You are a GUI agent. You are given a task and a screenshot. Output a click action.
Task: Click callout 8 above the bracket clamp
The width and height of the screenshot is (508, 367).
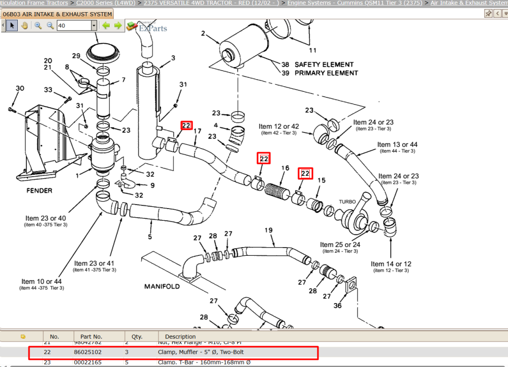click(x=67, y=67)
